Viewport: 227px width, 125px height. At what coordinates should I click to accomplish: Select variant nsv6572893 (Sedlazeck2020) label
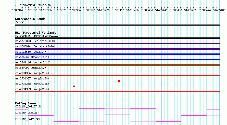(x=35, y=41)
